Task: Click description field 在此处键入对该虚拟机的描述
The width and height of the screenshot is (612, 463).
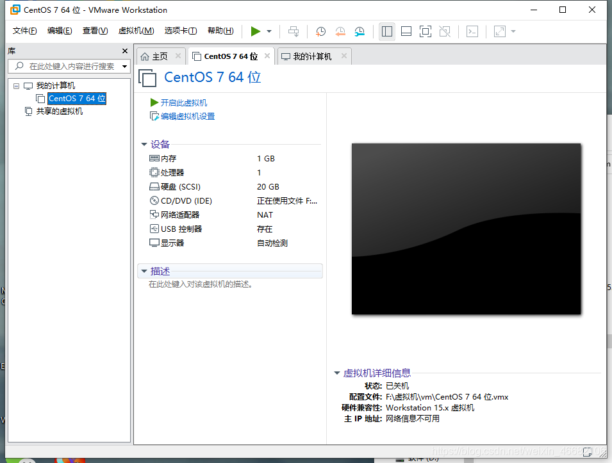Action: click(200, 284)
